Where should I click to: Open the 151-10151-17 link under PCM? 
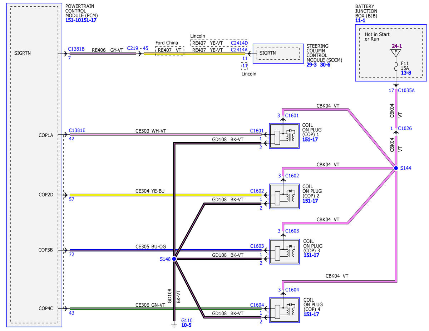[81, 20]
